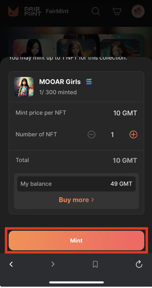152x288 pixels.
Task: Tap the FairMint header title
Action: [x=57, y=11]
